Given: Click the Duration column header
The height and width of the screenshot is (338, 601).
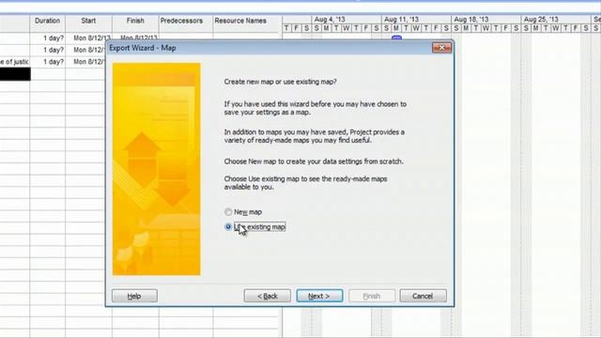Looking at the screenshot, I should (x=48, y=21).
